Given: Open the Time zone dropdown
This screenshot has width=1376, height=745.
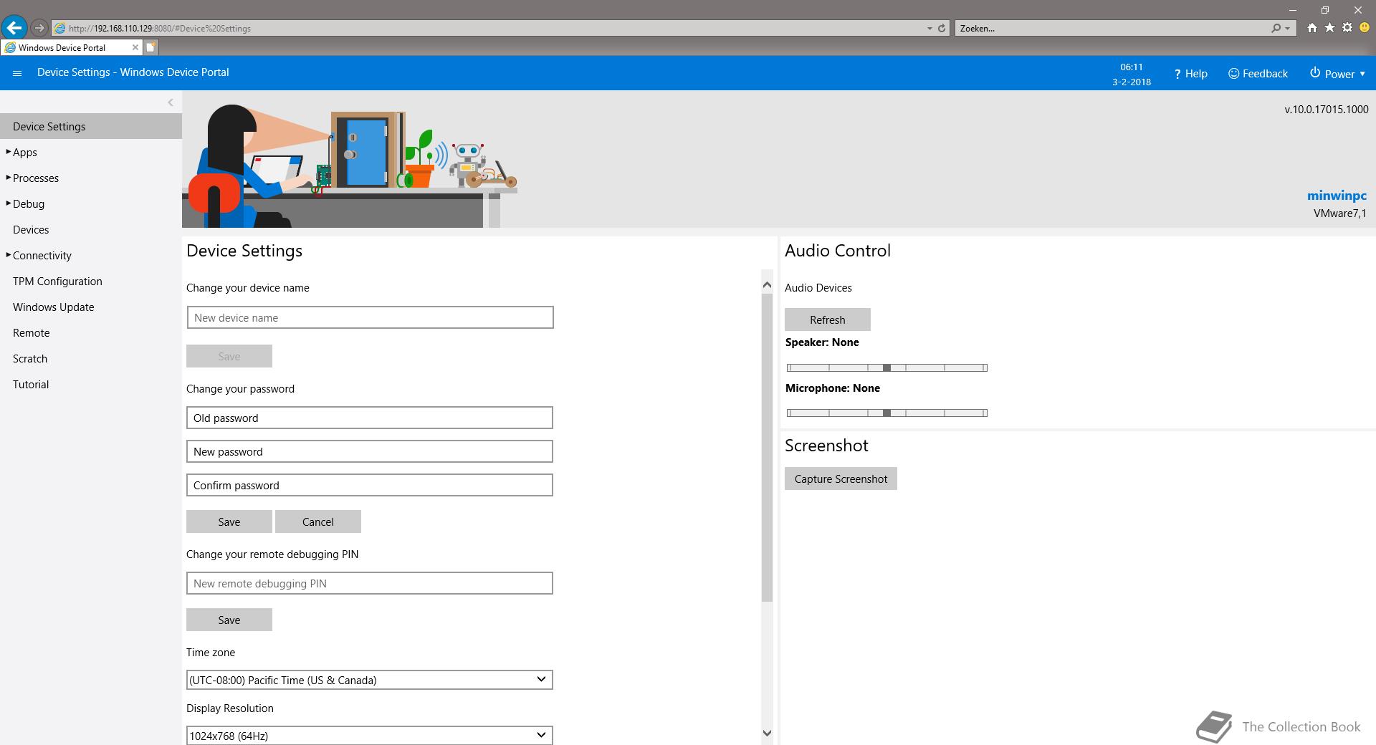Looking at the screenshot, I should pyautogui.click(x=370, y=680).
